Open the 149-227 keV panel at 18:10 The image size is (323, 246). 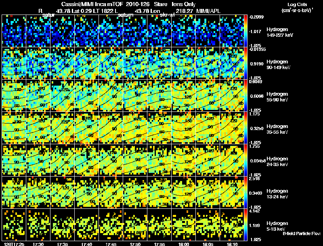(232, 31)
